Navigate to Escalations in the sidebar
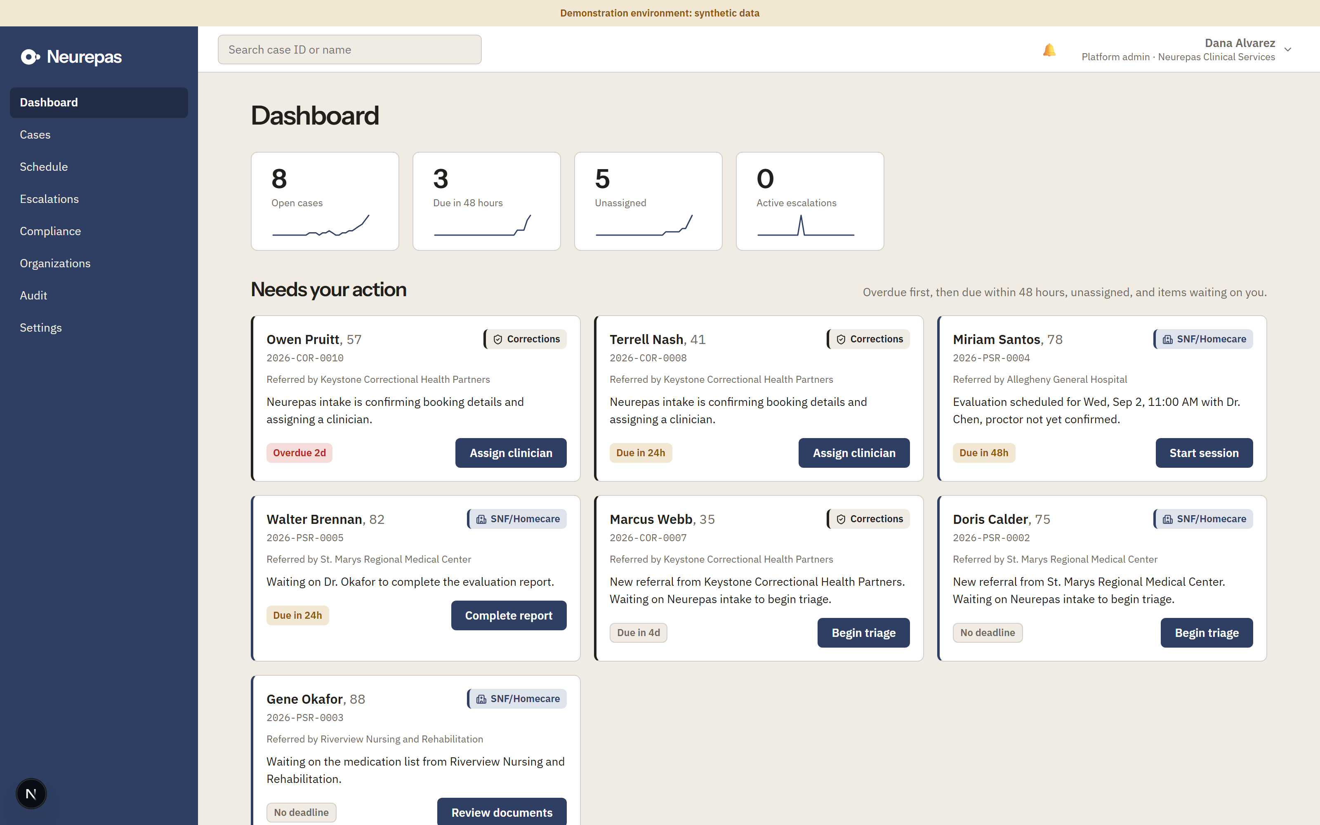This screenshot has height=825, width=1320. tap(99, 199)
